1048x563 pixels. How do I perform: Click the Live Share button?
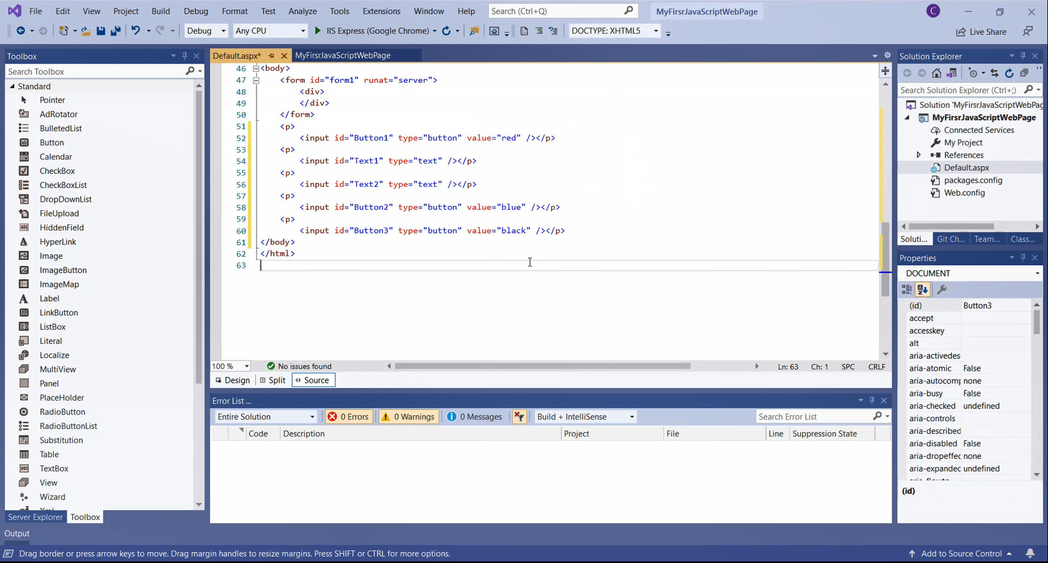coord(981,32)
